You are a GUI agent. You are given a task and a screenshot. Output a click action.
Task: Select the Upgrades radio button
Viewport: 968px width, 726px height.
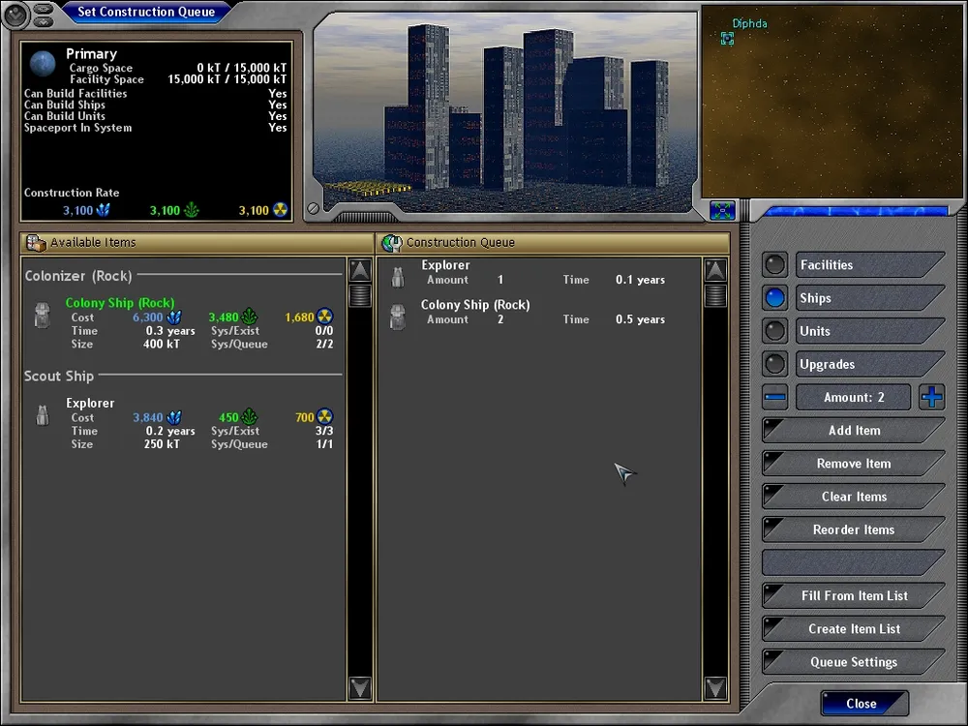pyautogui.click(x=774, y=364)
